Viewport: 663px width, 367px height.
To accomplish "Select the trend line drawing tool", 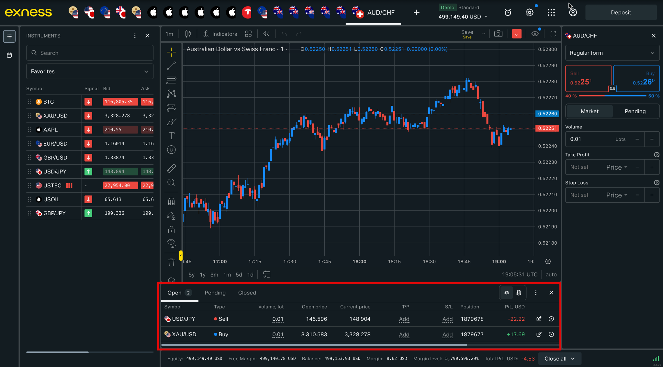I will point(171,66).
